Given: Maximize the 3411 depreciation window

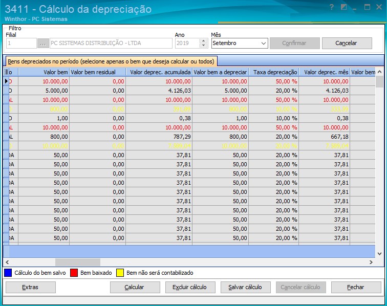Looking at the screenshot, I should (367, 7).
